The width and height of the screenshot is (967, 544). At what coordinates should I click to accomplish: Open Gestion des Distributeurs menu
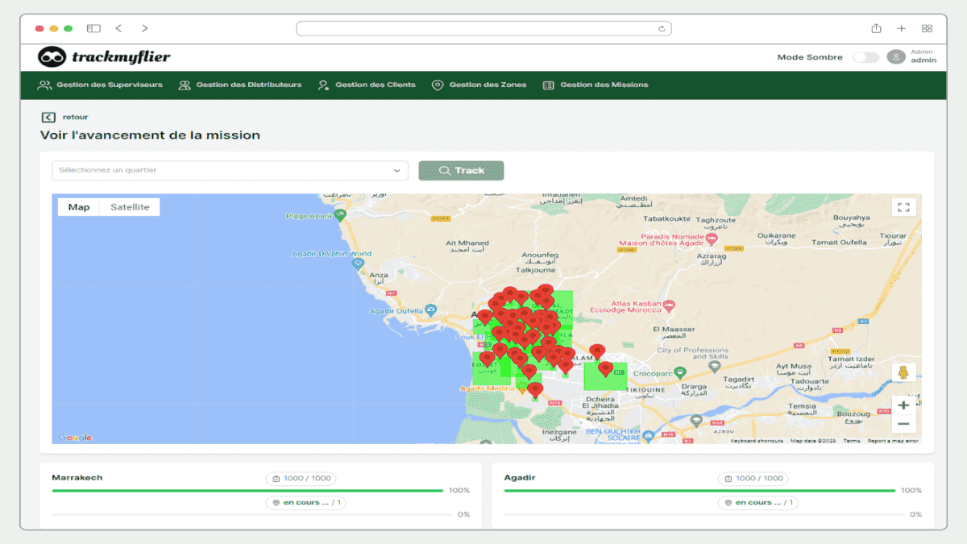240,85
